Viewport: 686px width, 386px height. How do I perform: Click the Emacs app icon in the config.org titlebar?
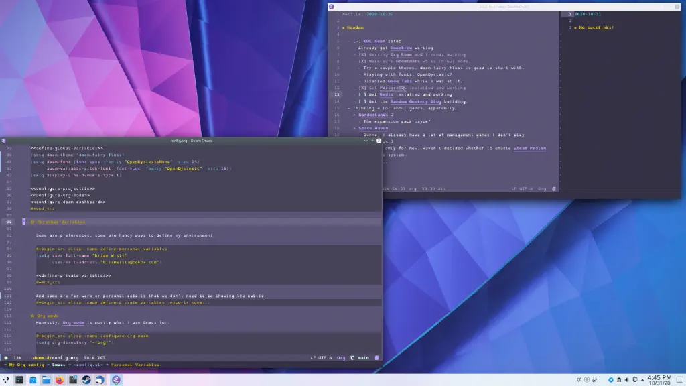pos(3,141)
